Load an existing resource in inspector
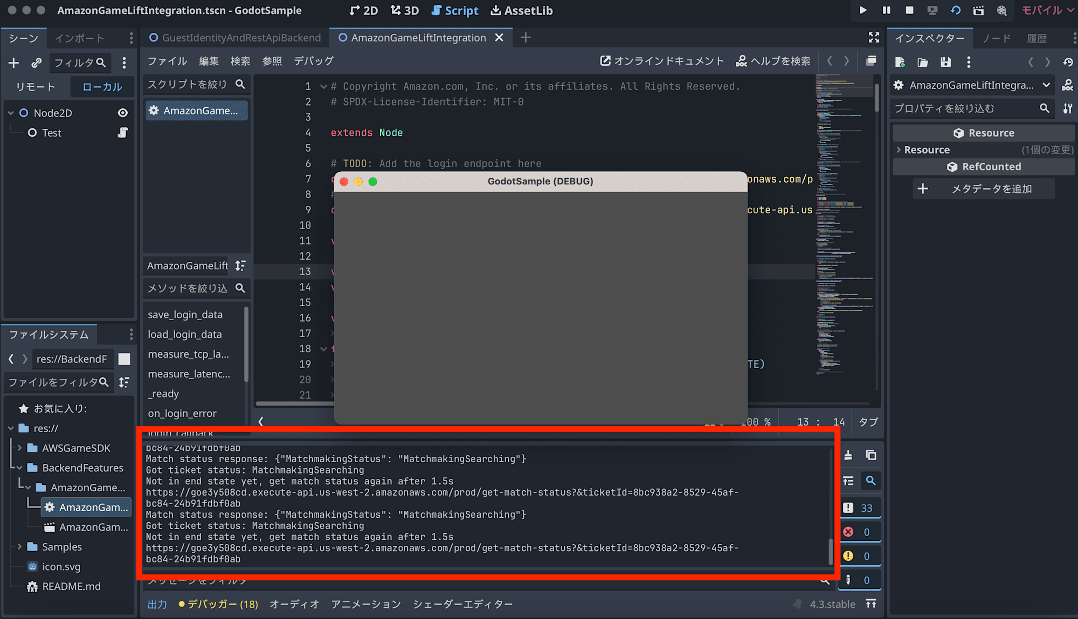1078x619 pixels. click(x=923, y=62)
